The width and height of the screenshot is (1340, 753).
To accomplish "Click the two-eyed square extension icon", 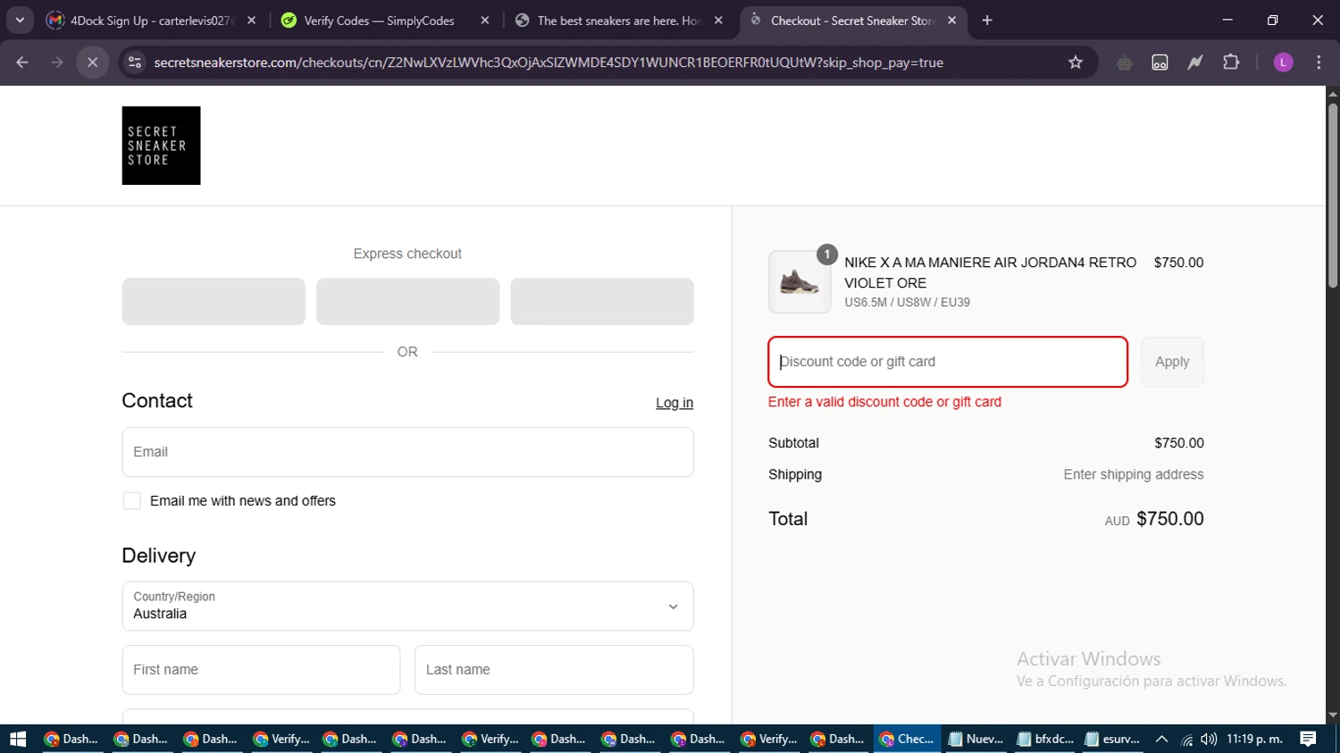I will coord(1160,63).
